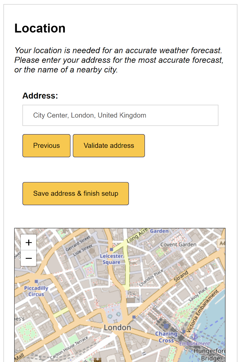Image resolution: width=241 pixels, height=362 pixels.
Task: Click Save address & finish setup
Action: point(76,194)
